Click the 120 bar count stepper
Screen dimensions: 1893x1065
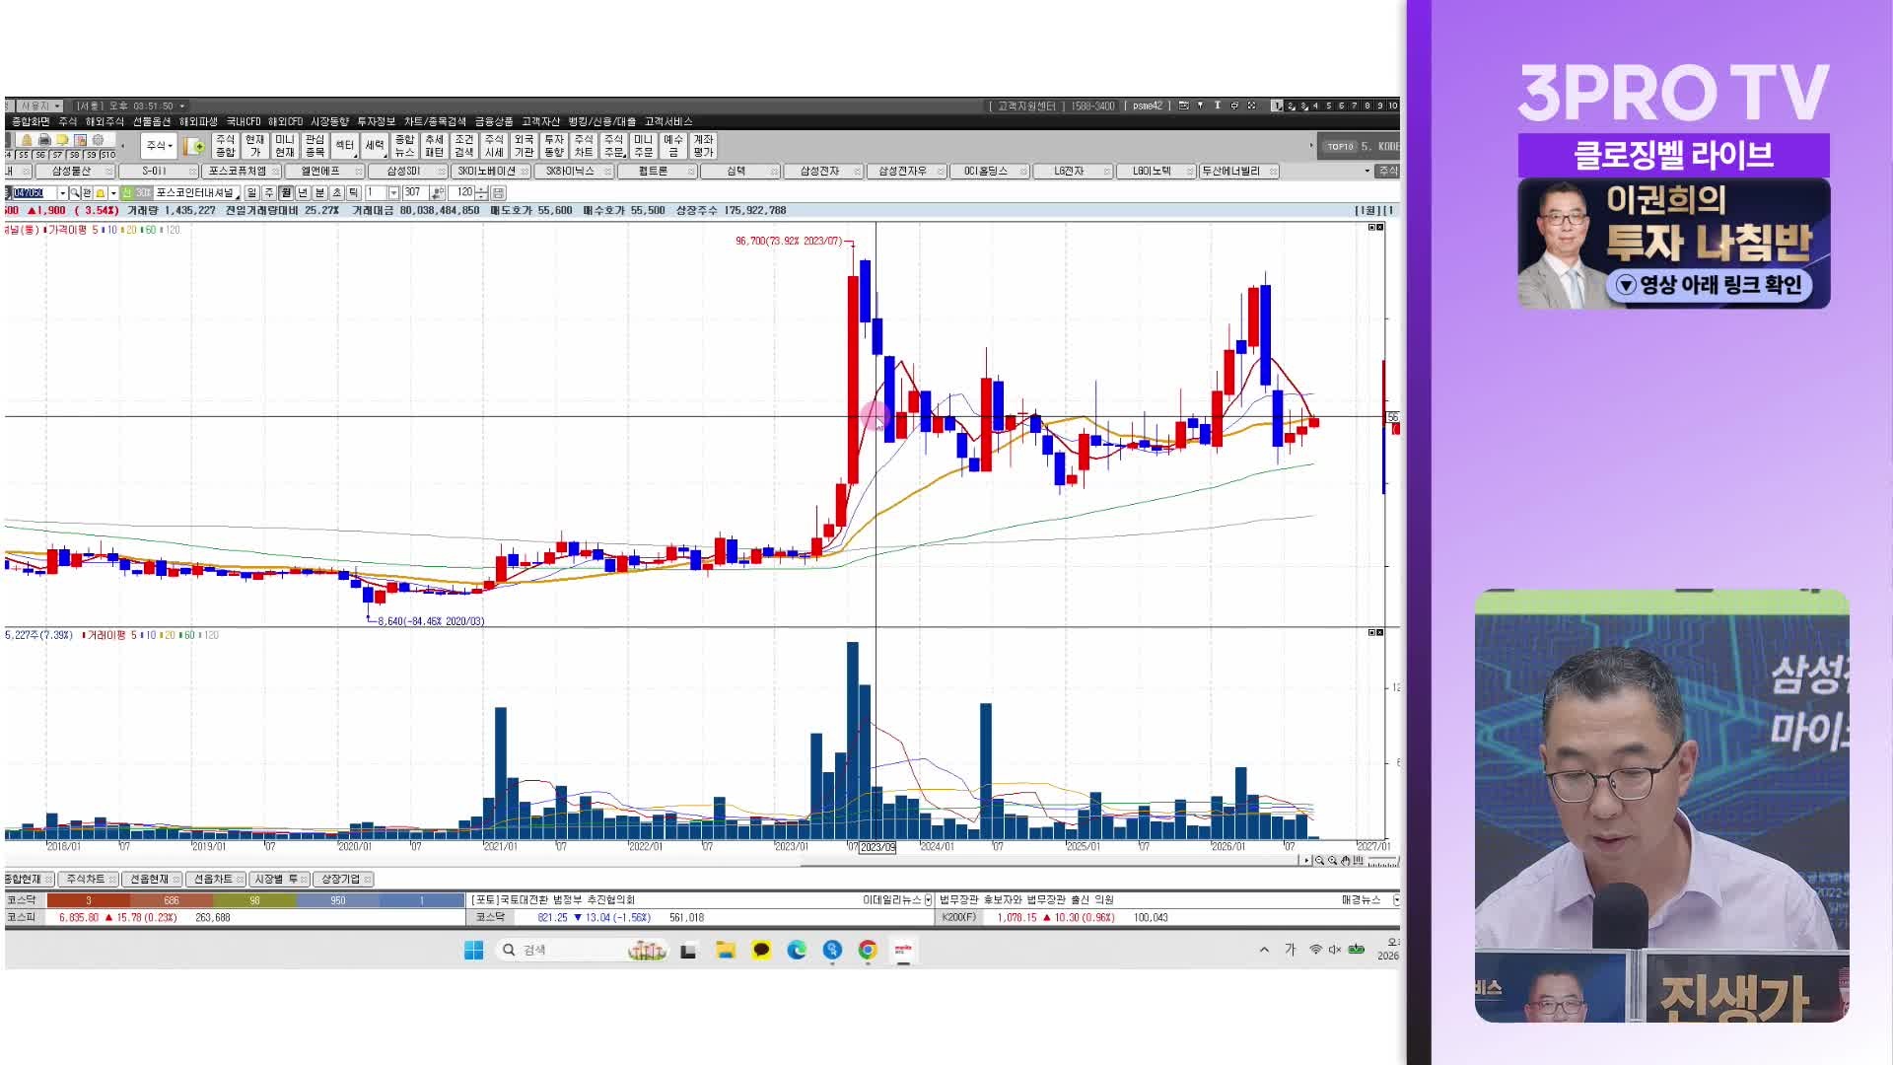[481, 193]
